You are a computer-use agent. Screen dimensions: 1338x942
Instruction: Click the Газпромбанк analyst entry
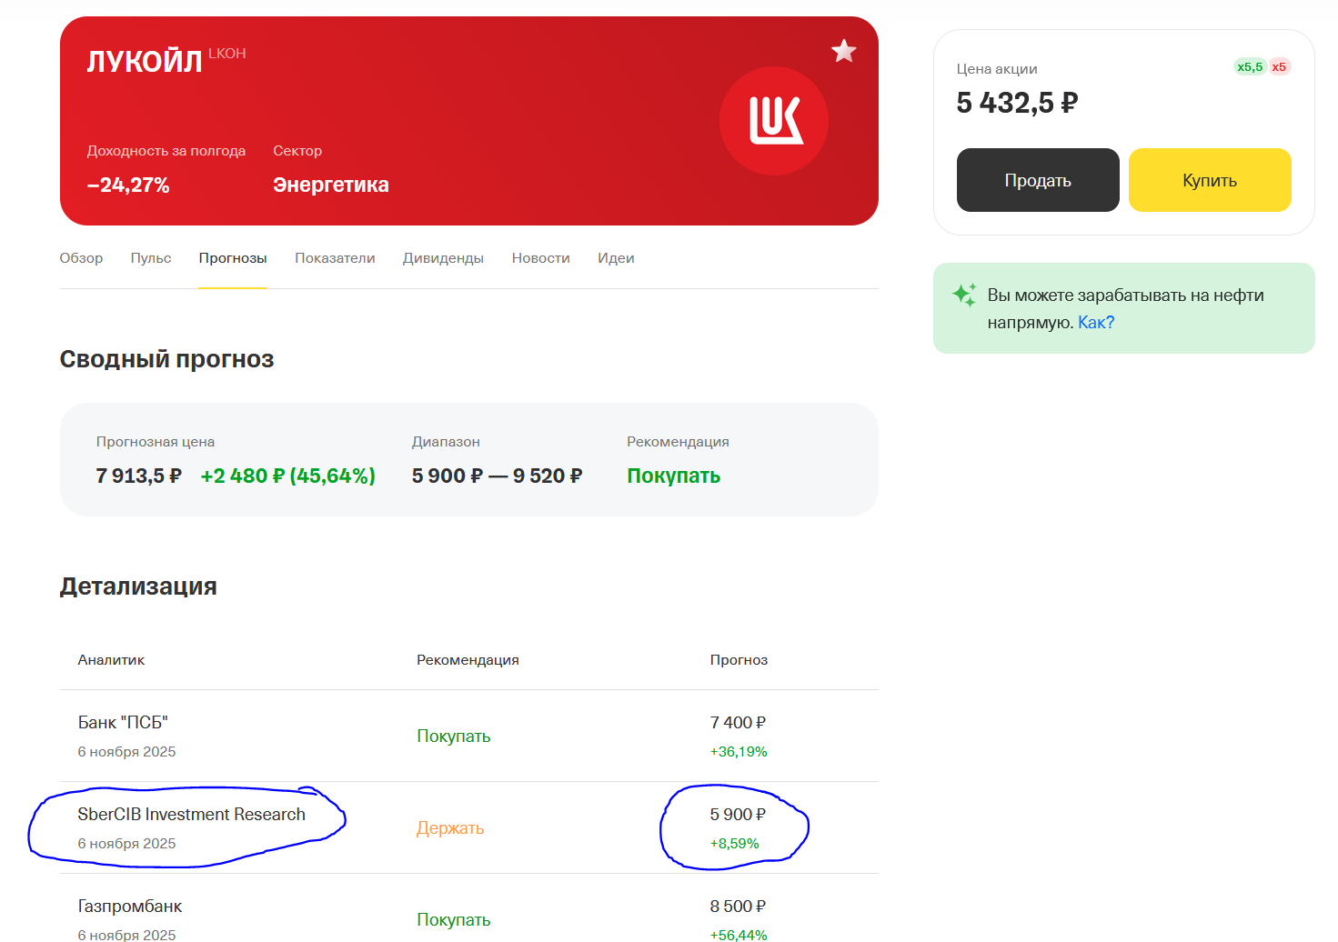(x=130, y=907)
